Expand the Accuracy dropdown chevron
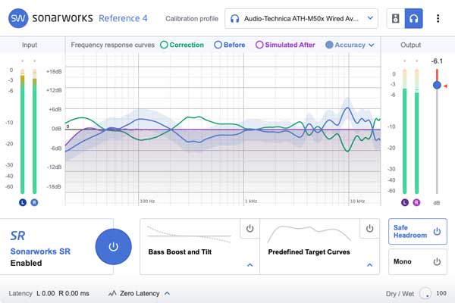Screen dimensions: 455x303 [x=372, y=45]
